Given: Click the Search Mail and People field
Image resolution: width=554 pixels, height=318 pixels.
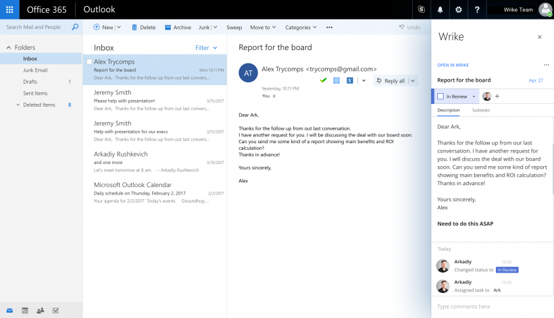Looking at the screenshot, I should [34, 27].
